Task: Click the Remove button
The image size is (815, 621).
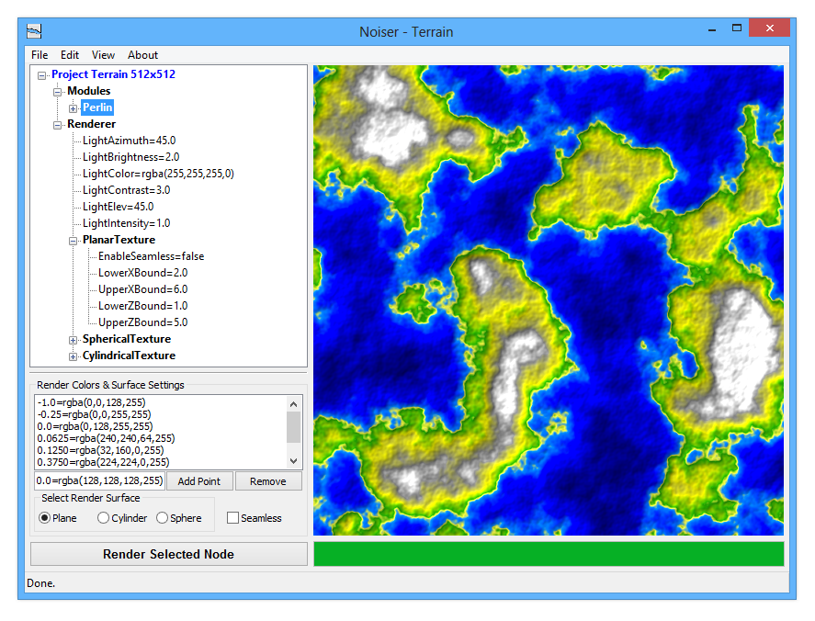Action: 267,481
